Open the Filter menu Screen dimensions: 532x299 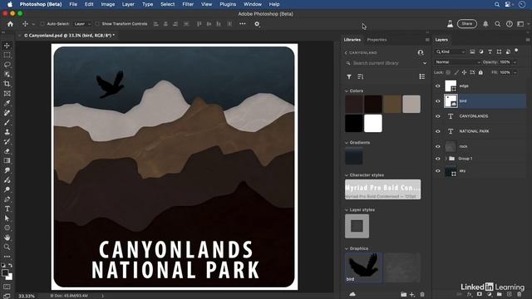[188, 4]
